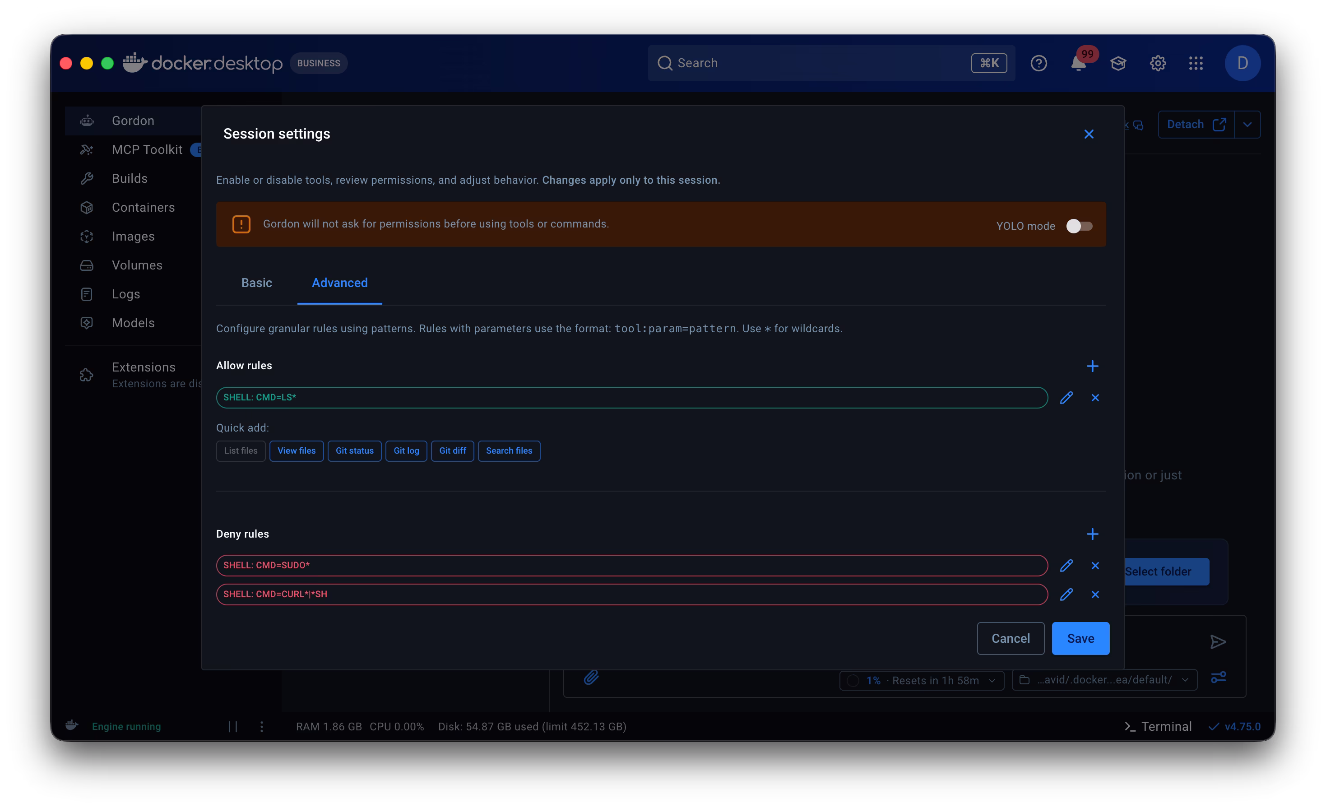Click the Select folder button
1326x808 pixels.
coord(1166,571)
